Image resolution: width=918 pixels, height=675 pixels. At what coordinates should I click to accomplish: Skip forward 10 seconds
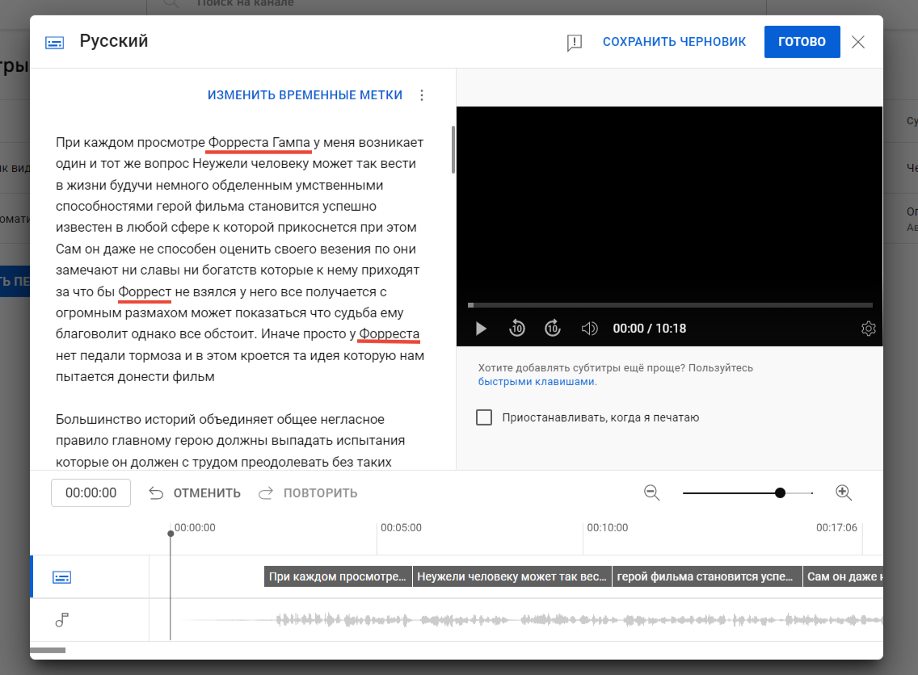click(553, 328)
